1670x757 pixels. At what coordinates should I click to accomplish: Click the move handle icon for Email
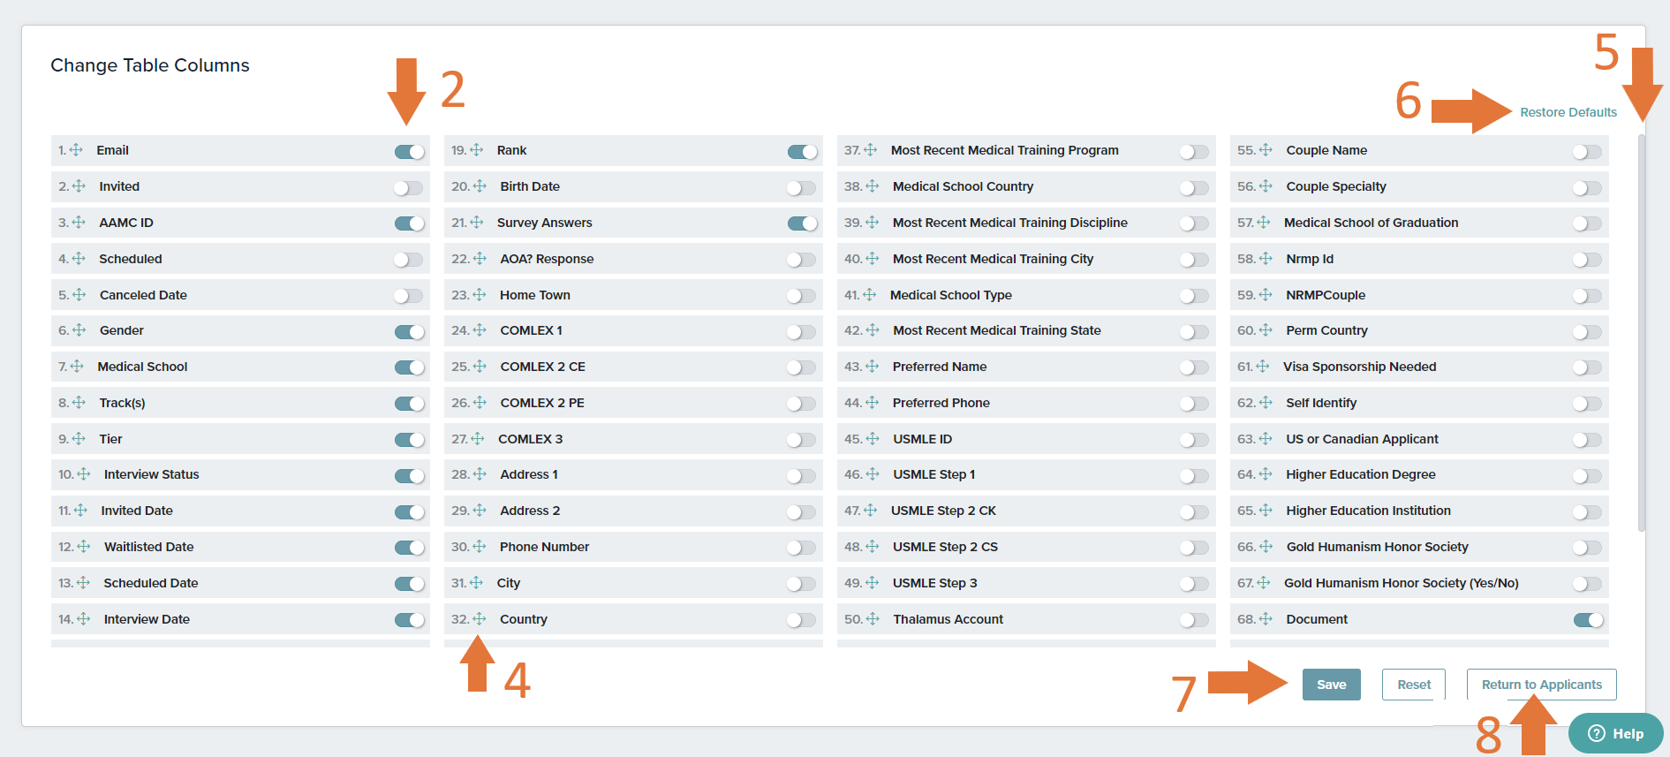pyautogui.click(x=76, y=150)
